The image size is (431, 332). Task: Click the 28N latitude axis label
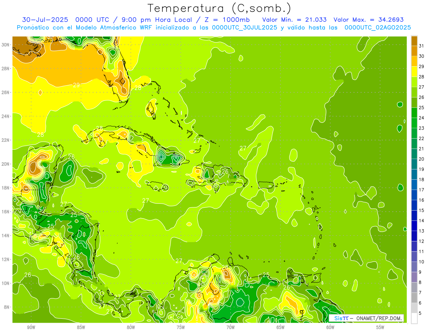click(5, 68)
